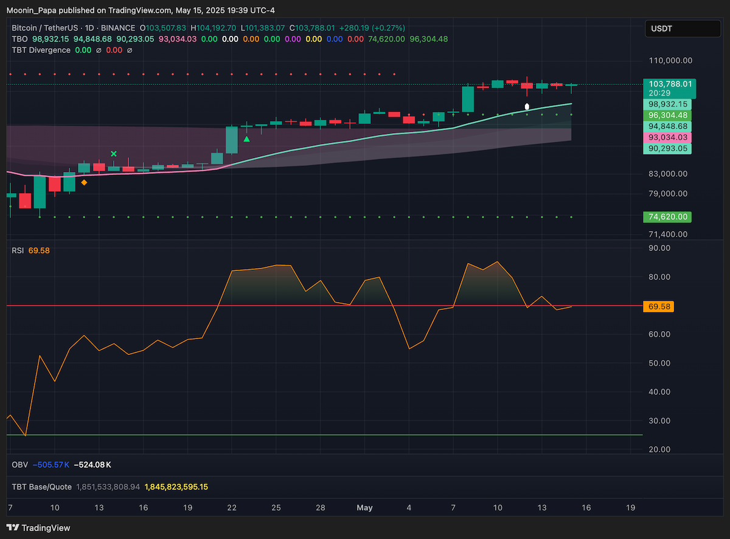The height and width of the screenshot is (539, 730).
Task: Click the current price tag 103,788.01
Action: [x=669, y=84]
